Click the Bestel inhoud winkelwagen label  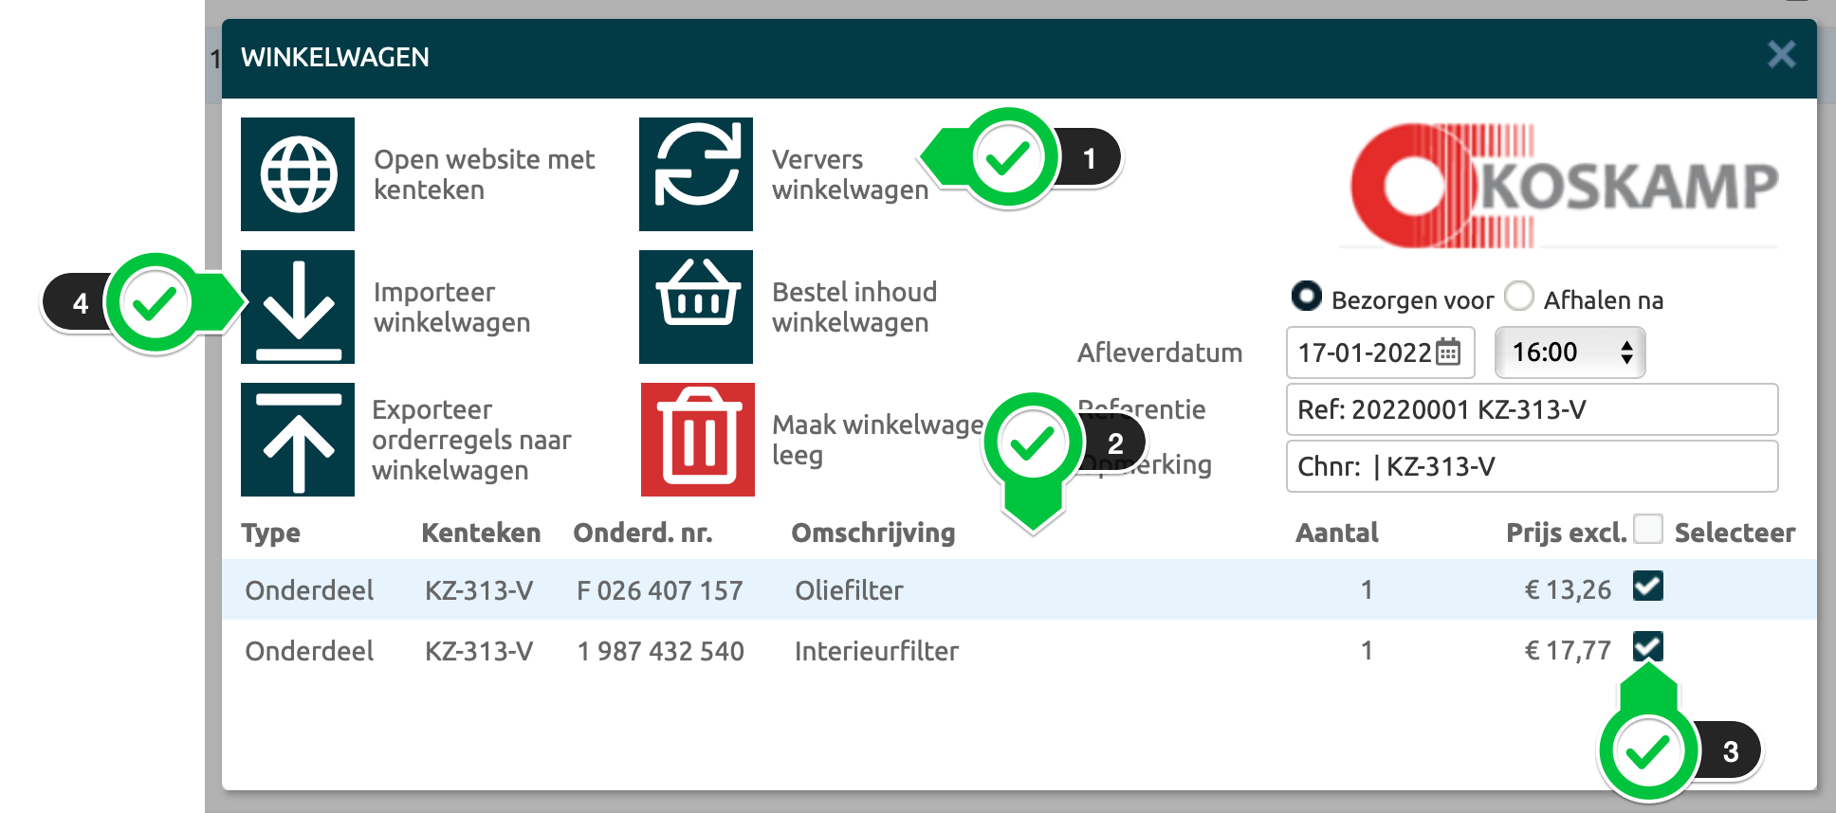point(854,307)
